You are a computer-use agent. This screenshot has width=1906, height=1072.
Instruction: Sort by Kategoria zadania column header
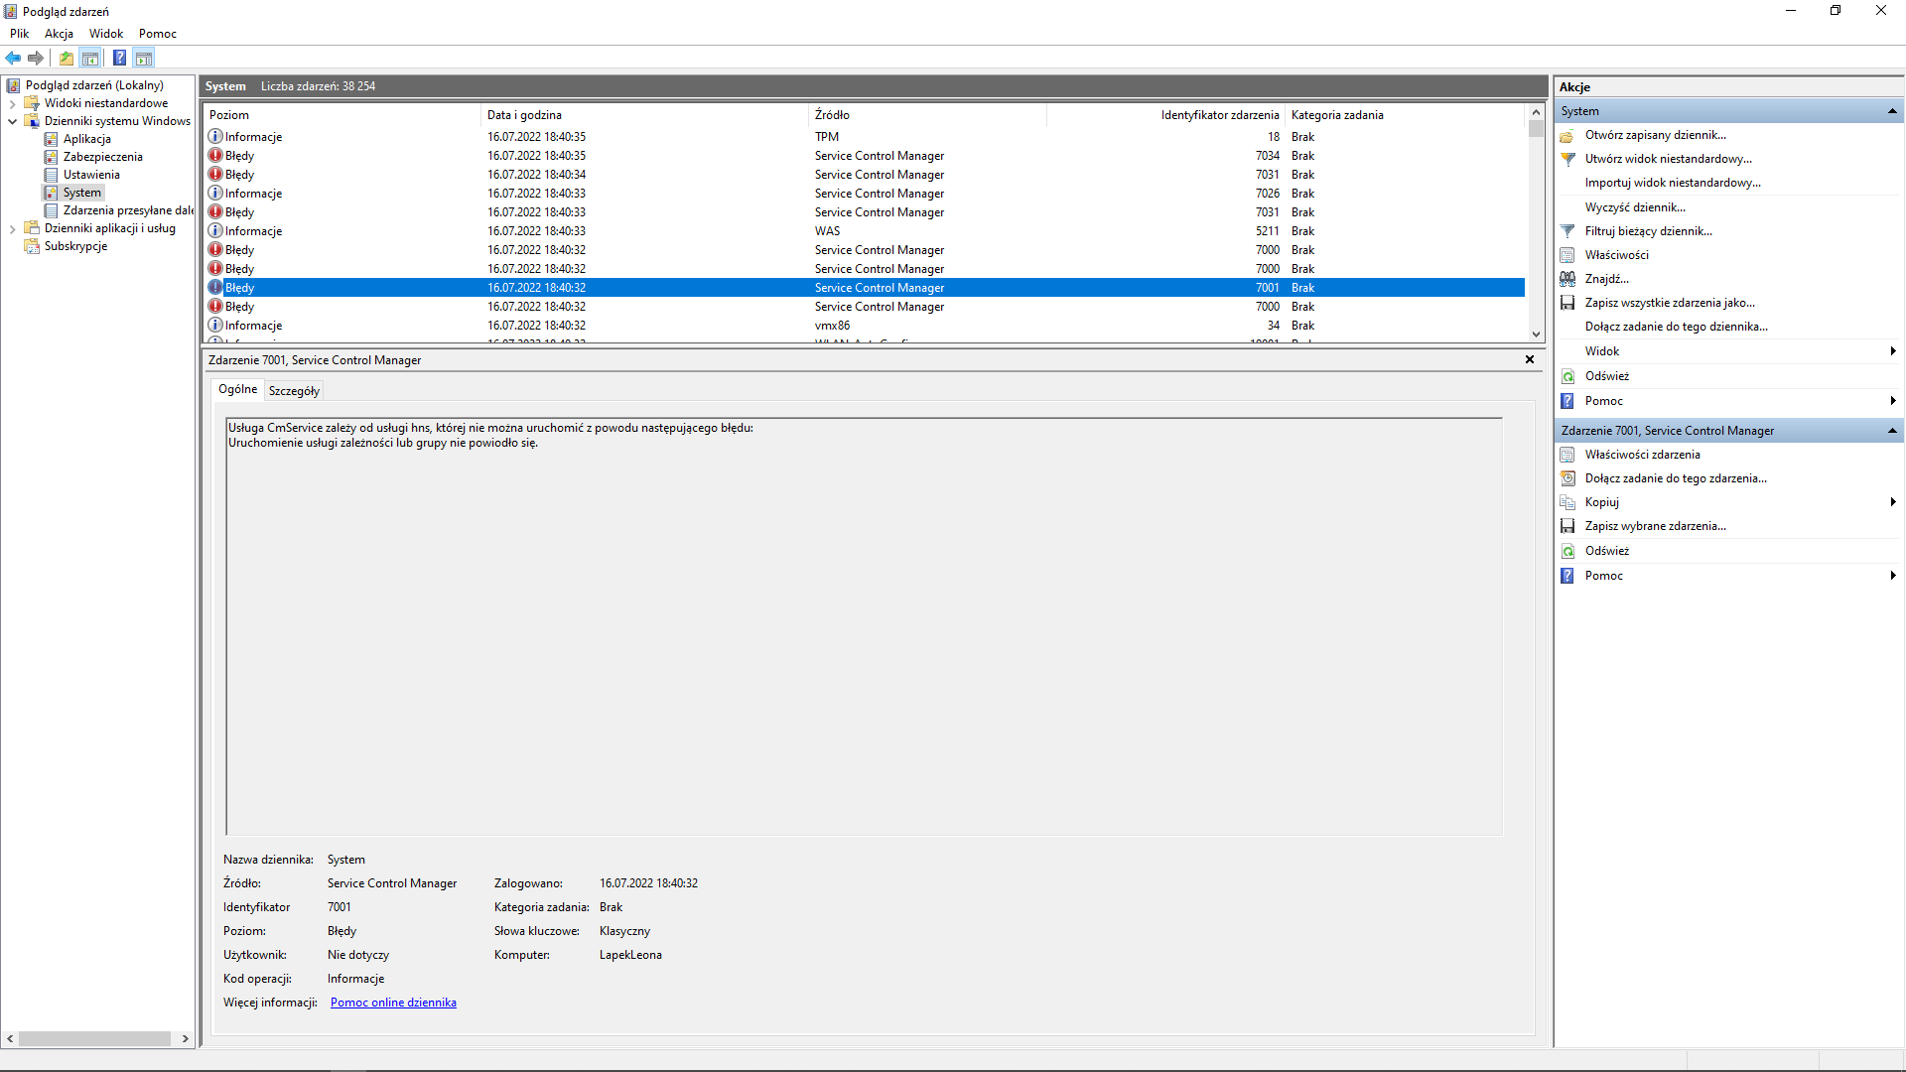point(1405,115)
